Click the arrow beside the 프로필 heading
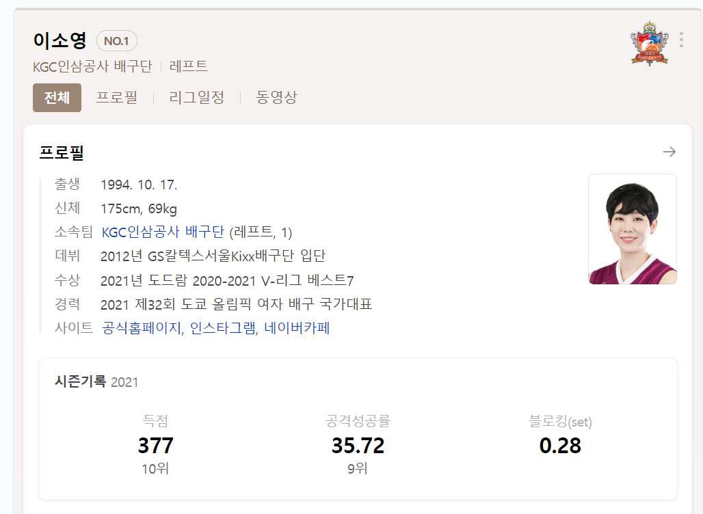703x514 pixels. tap(669, 152)
